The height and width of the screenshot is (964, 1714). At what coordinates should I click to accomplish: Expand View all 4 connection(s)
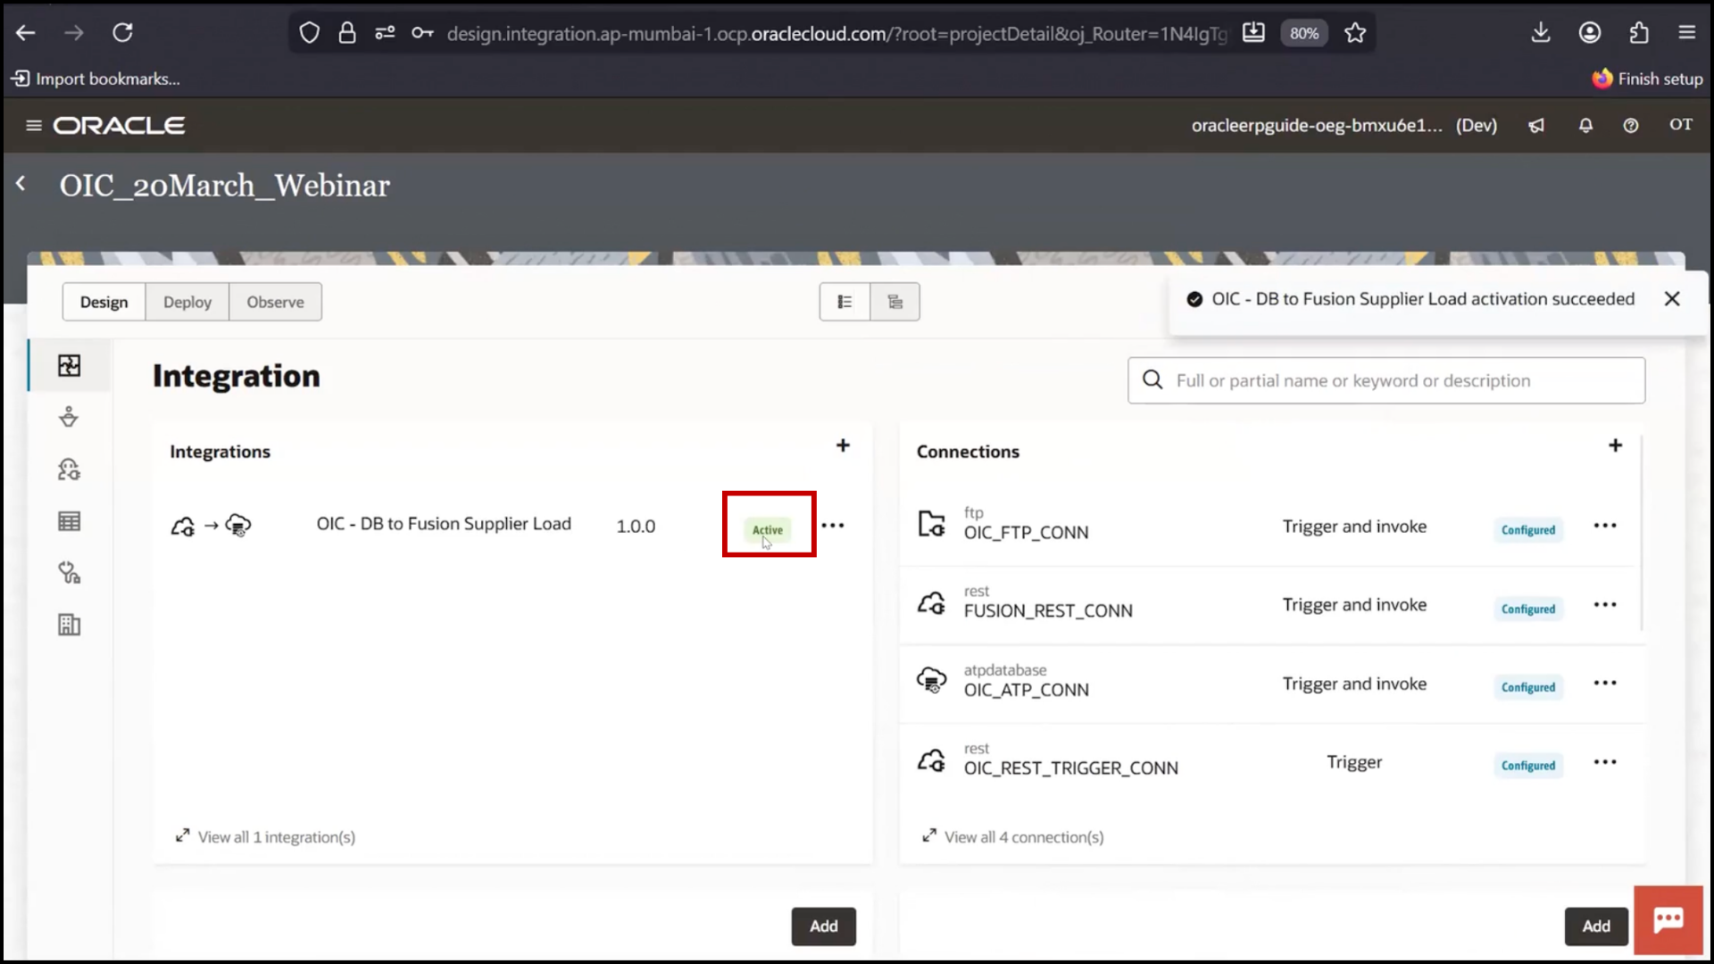(1012, 836)
